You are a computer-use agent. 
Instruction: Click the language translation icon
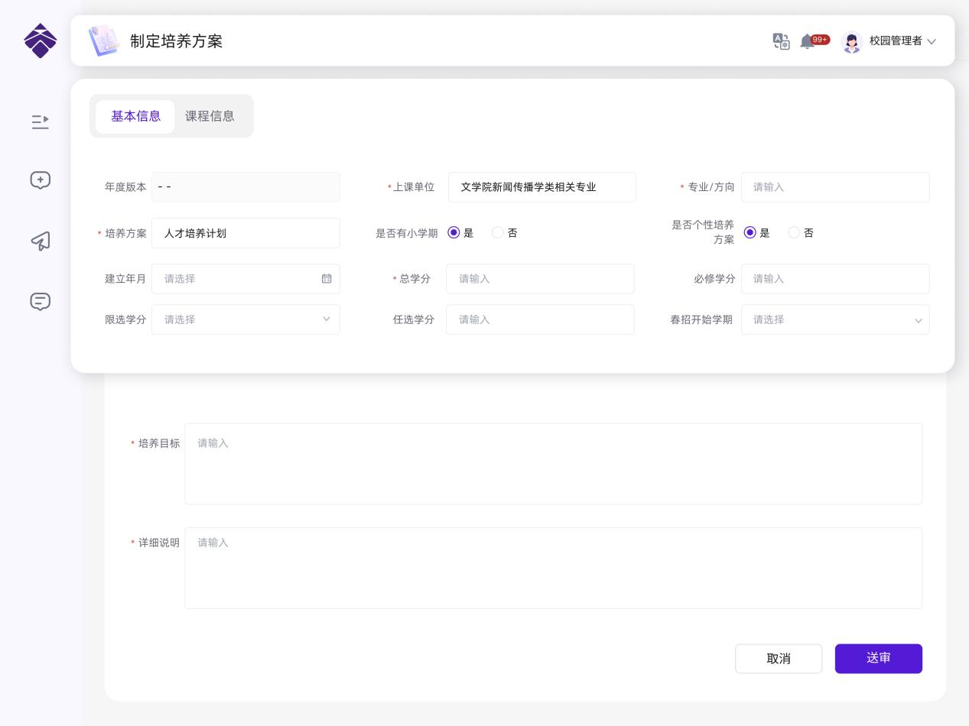tap(781, 41)
